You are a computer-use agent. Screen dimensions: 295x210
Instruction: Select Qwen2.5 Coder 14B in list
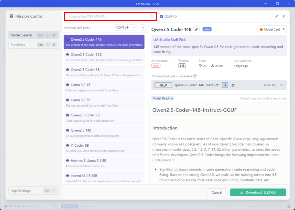(x=104, y=42)
